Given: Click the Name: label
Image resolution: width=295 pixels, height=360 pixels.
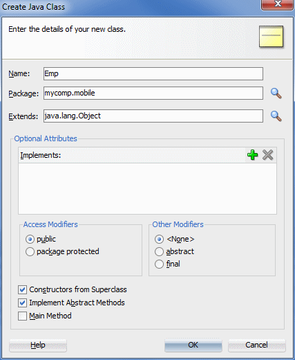Looking at the screenshot, I should [x=19, y=73].
